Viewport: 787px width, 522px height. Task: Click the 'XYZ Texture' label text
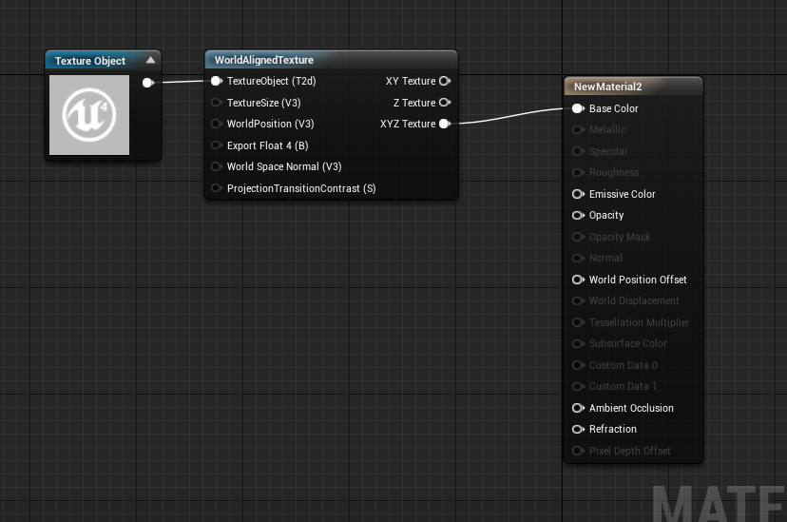click(408, 124)
